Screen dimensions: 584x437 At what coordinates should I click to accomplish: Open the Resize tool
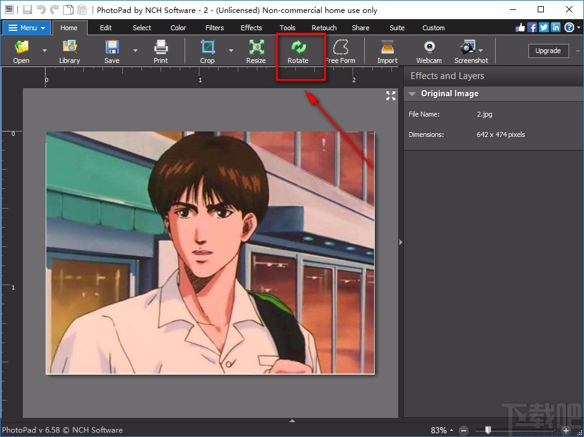[x=256, y=48]
